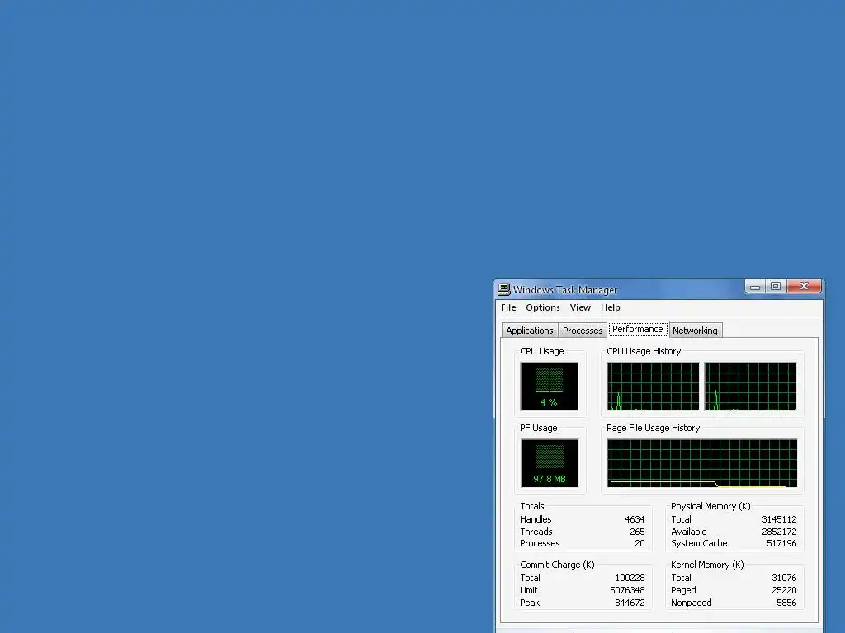Open the File menu
Image resolution: width=845 pixels, height=633 pixels.
pyautogui.click(x=508, y=307)
